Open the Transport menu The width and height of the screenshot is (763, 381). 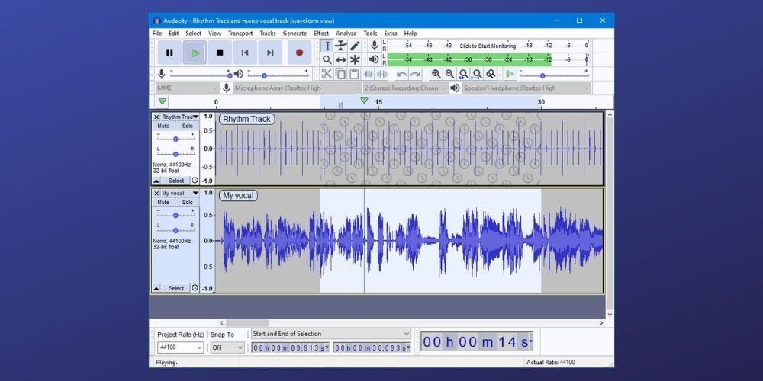coord(240,34)
